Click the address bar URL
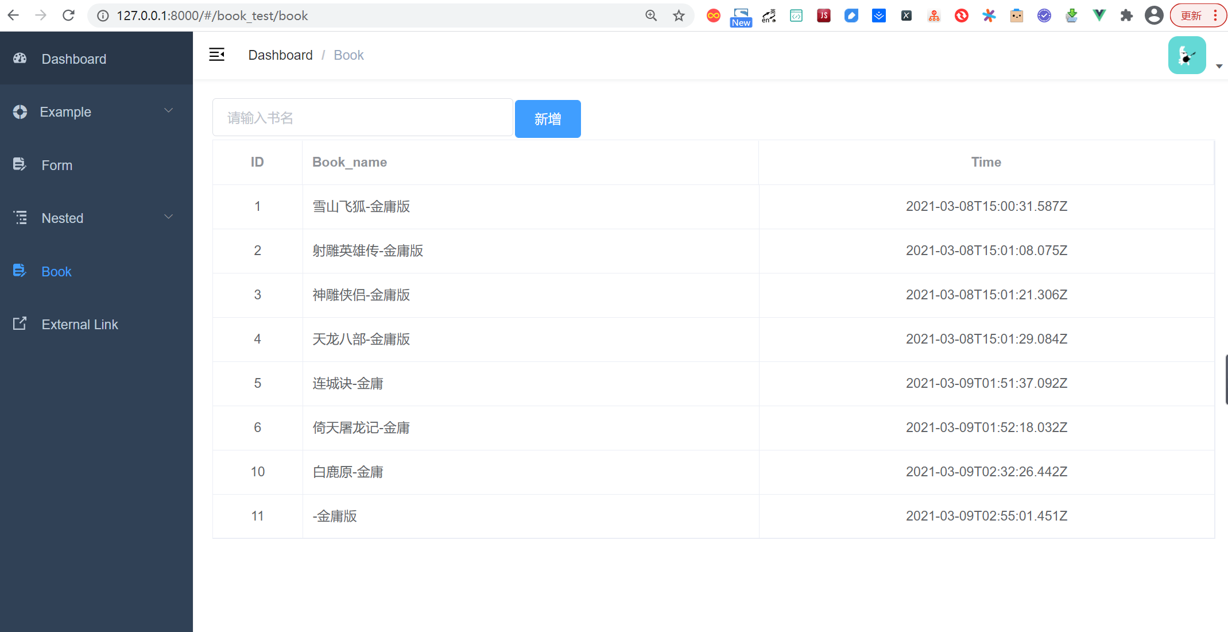This screenshot has width=1228, height=632. (212, 16)
